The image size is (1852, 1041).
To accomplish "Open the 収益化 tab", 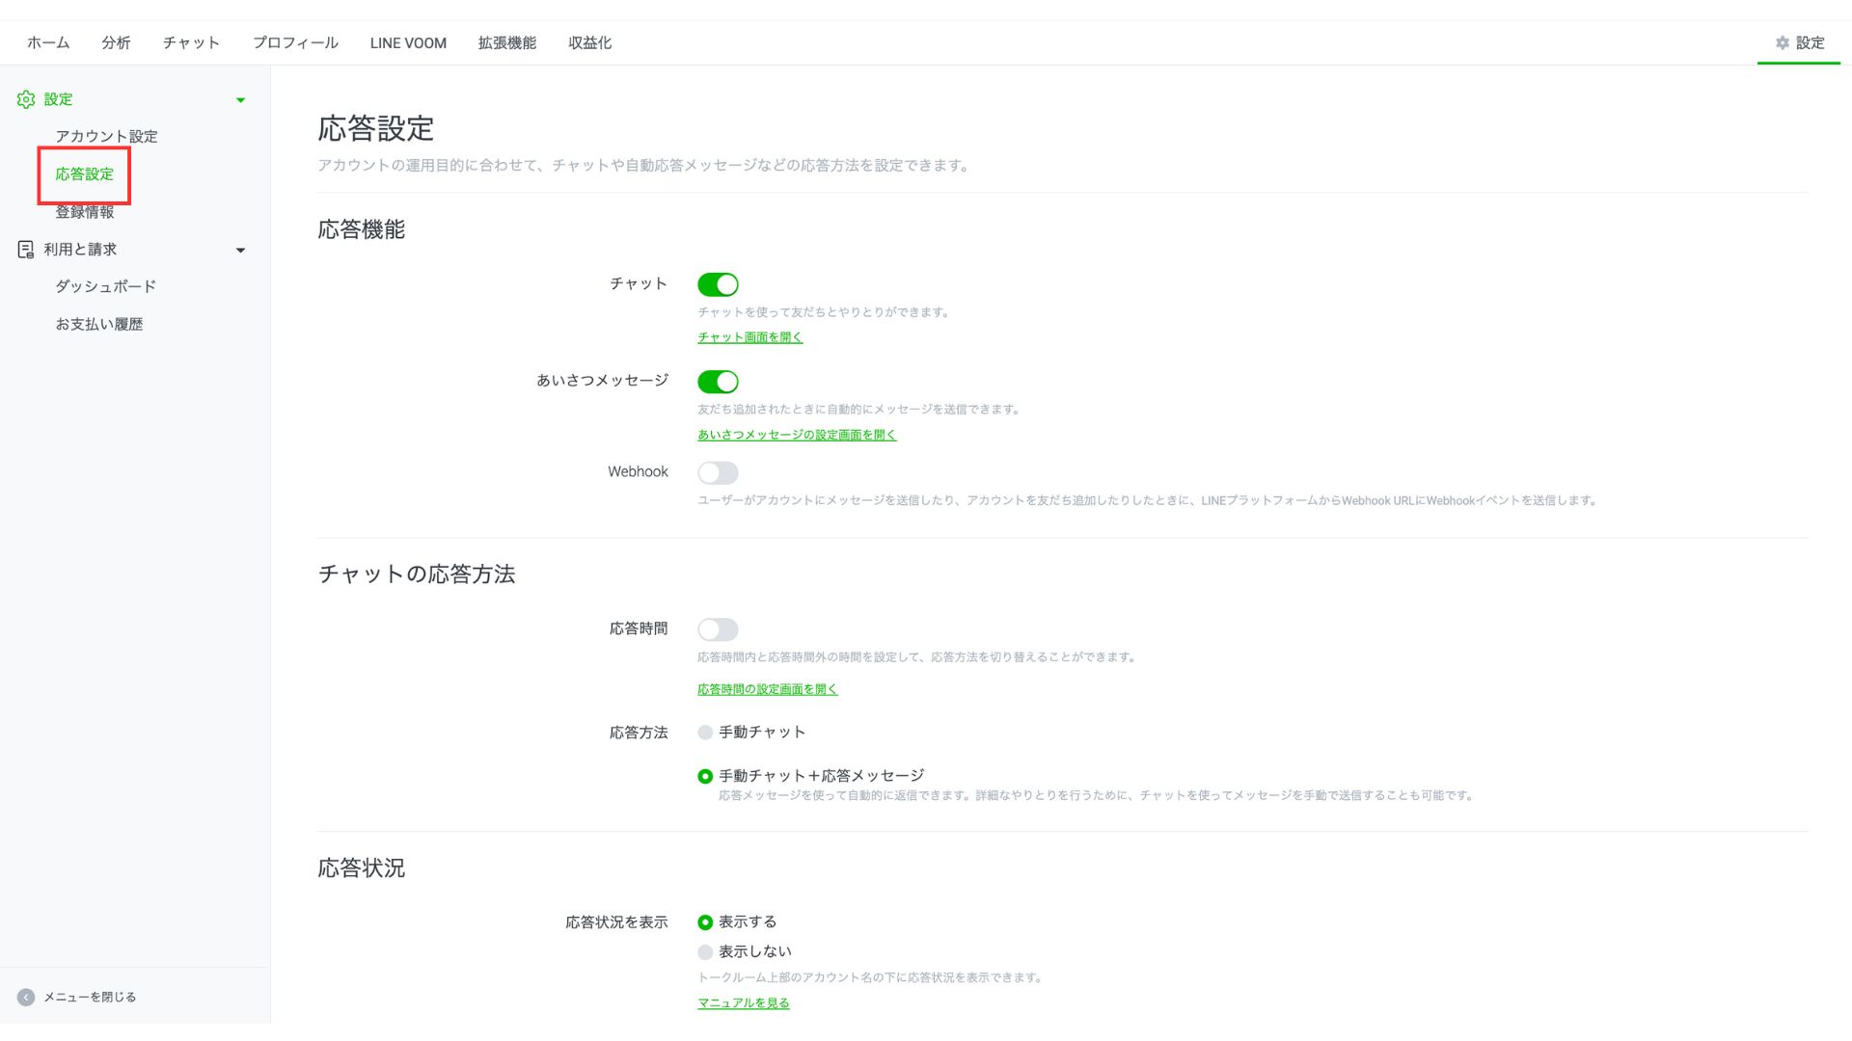I will [x=589, y=43].
